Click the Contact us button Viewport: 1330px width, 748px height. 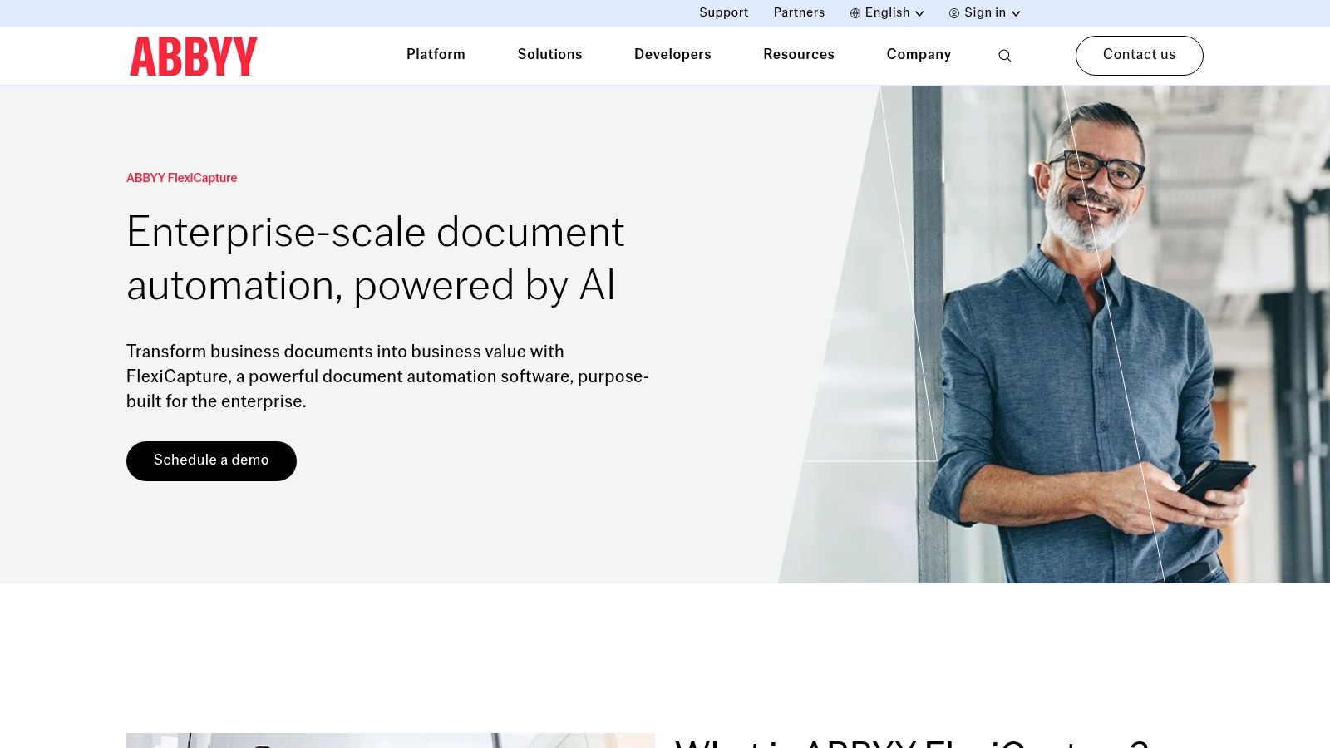tap(1139, 55)
